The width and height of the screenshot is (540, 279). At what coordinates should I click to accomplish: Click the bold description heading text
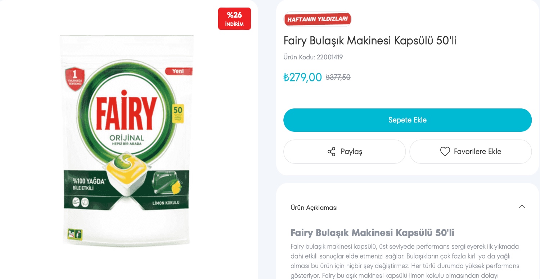coord(372,233)
